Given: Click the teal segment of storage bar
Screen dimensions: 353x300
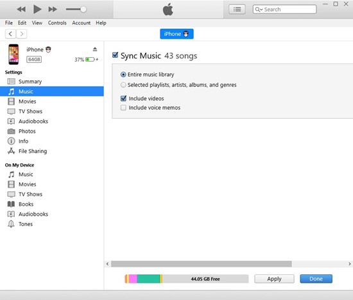Looking at the screenshot, I should (x=148, y=279).
